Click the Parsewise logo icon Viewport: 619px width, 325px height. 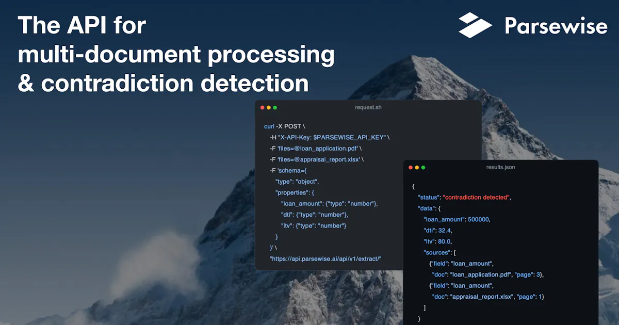tap(476, 25)
